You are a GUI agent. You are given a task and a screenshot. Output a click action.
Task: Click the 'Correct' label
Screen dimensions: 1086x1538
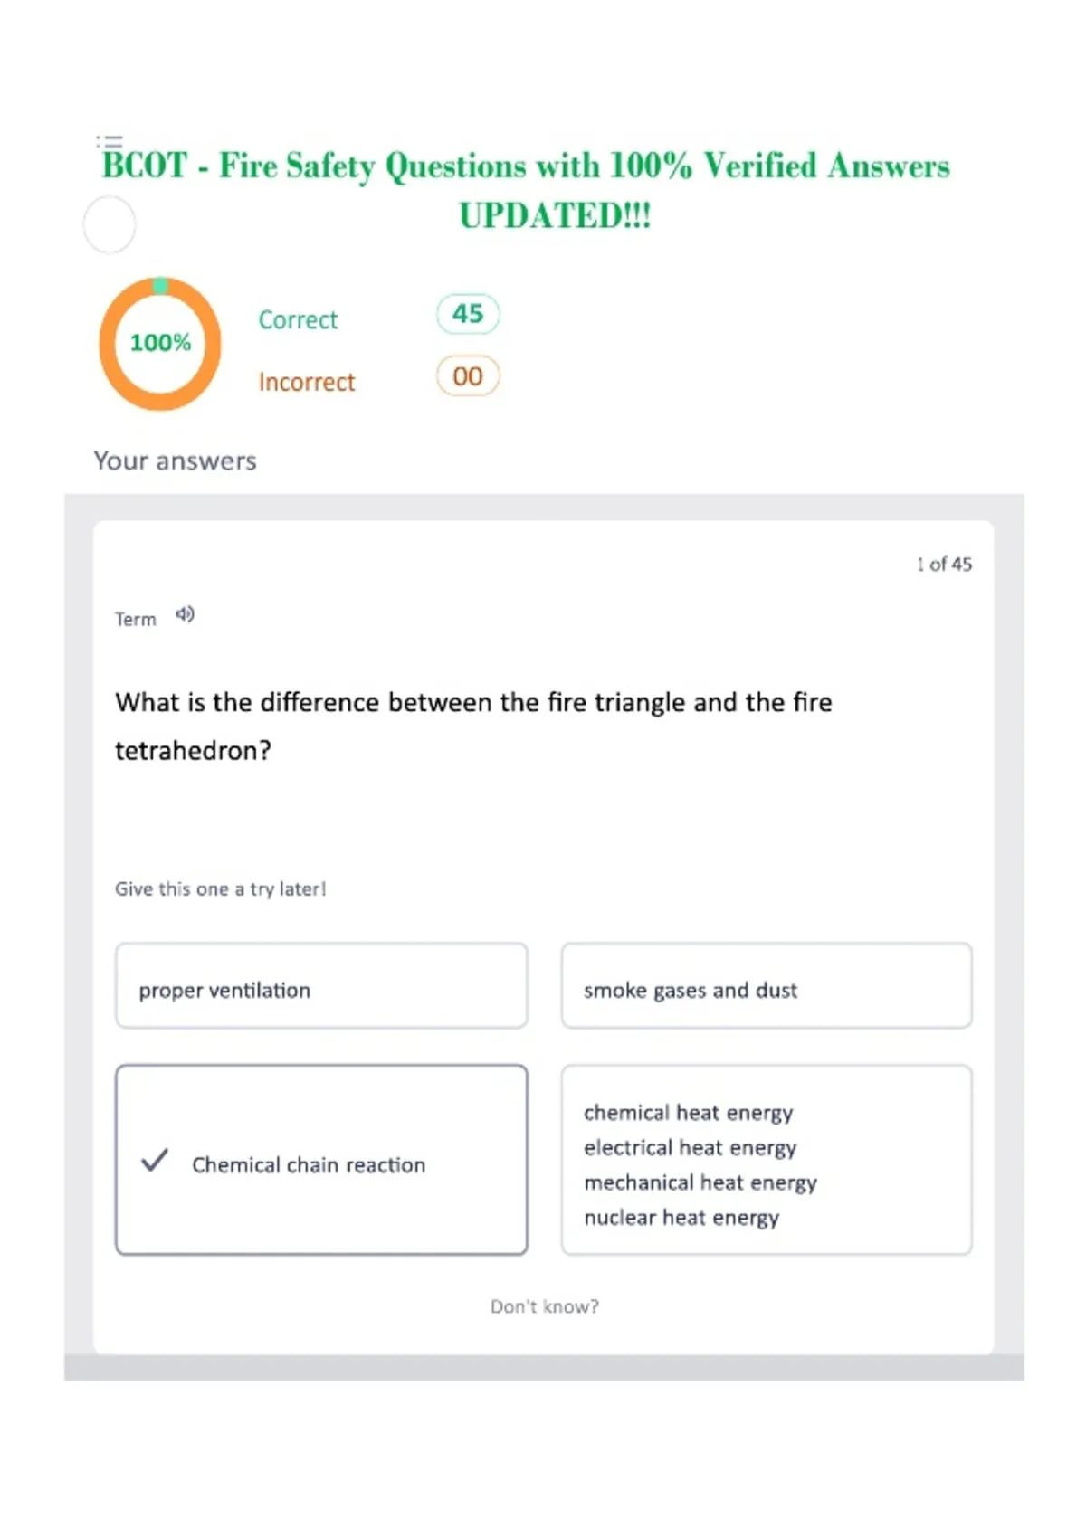click(298, 319)
